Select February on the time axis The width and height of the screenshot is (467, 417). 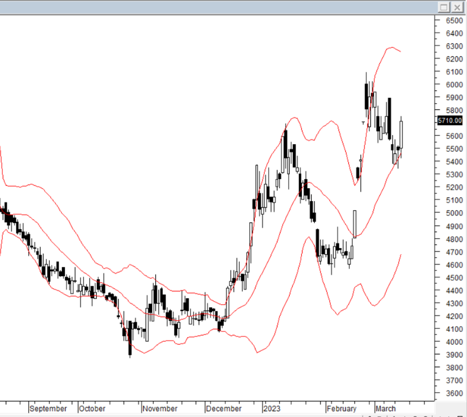tap(341, 408)
